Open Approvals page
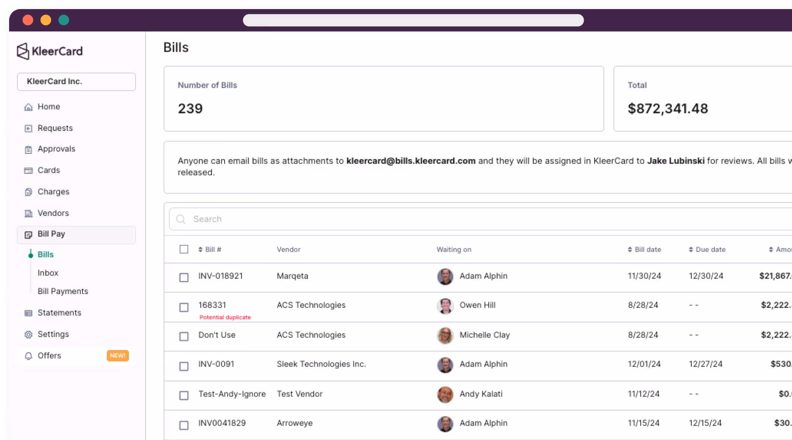Image resolution: width=792 pixels, height=440 pixels. (x=56, y=149)
